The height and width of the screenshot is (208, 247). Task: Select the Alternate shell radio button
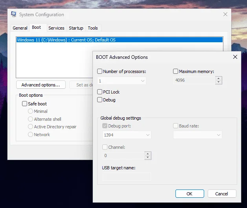coord(30,119)
